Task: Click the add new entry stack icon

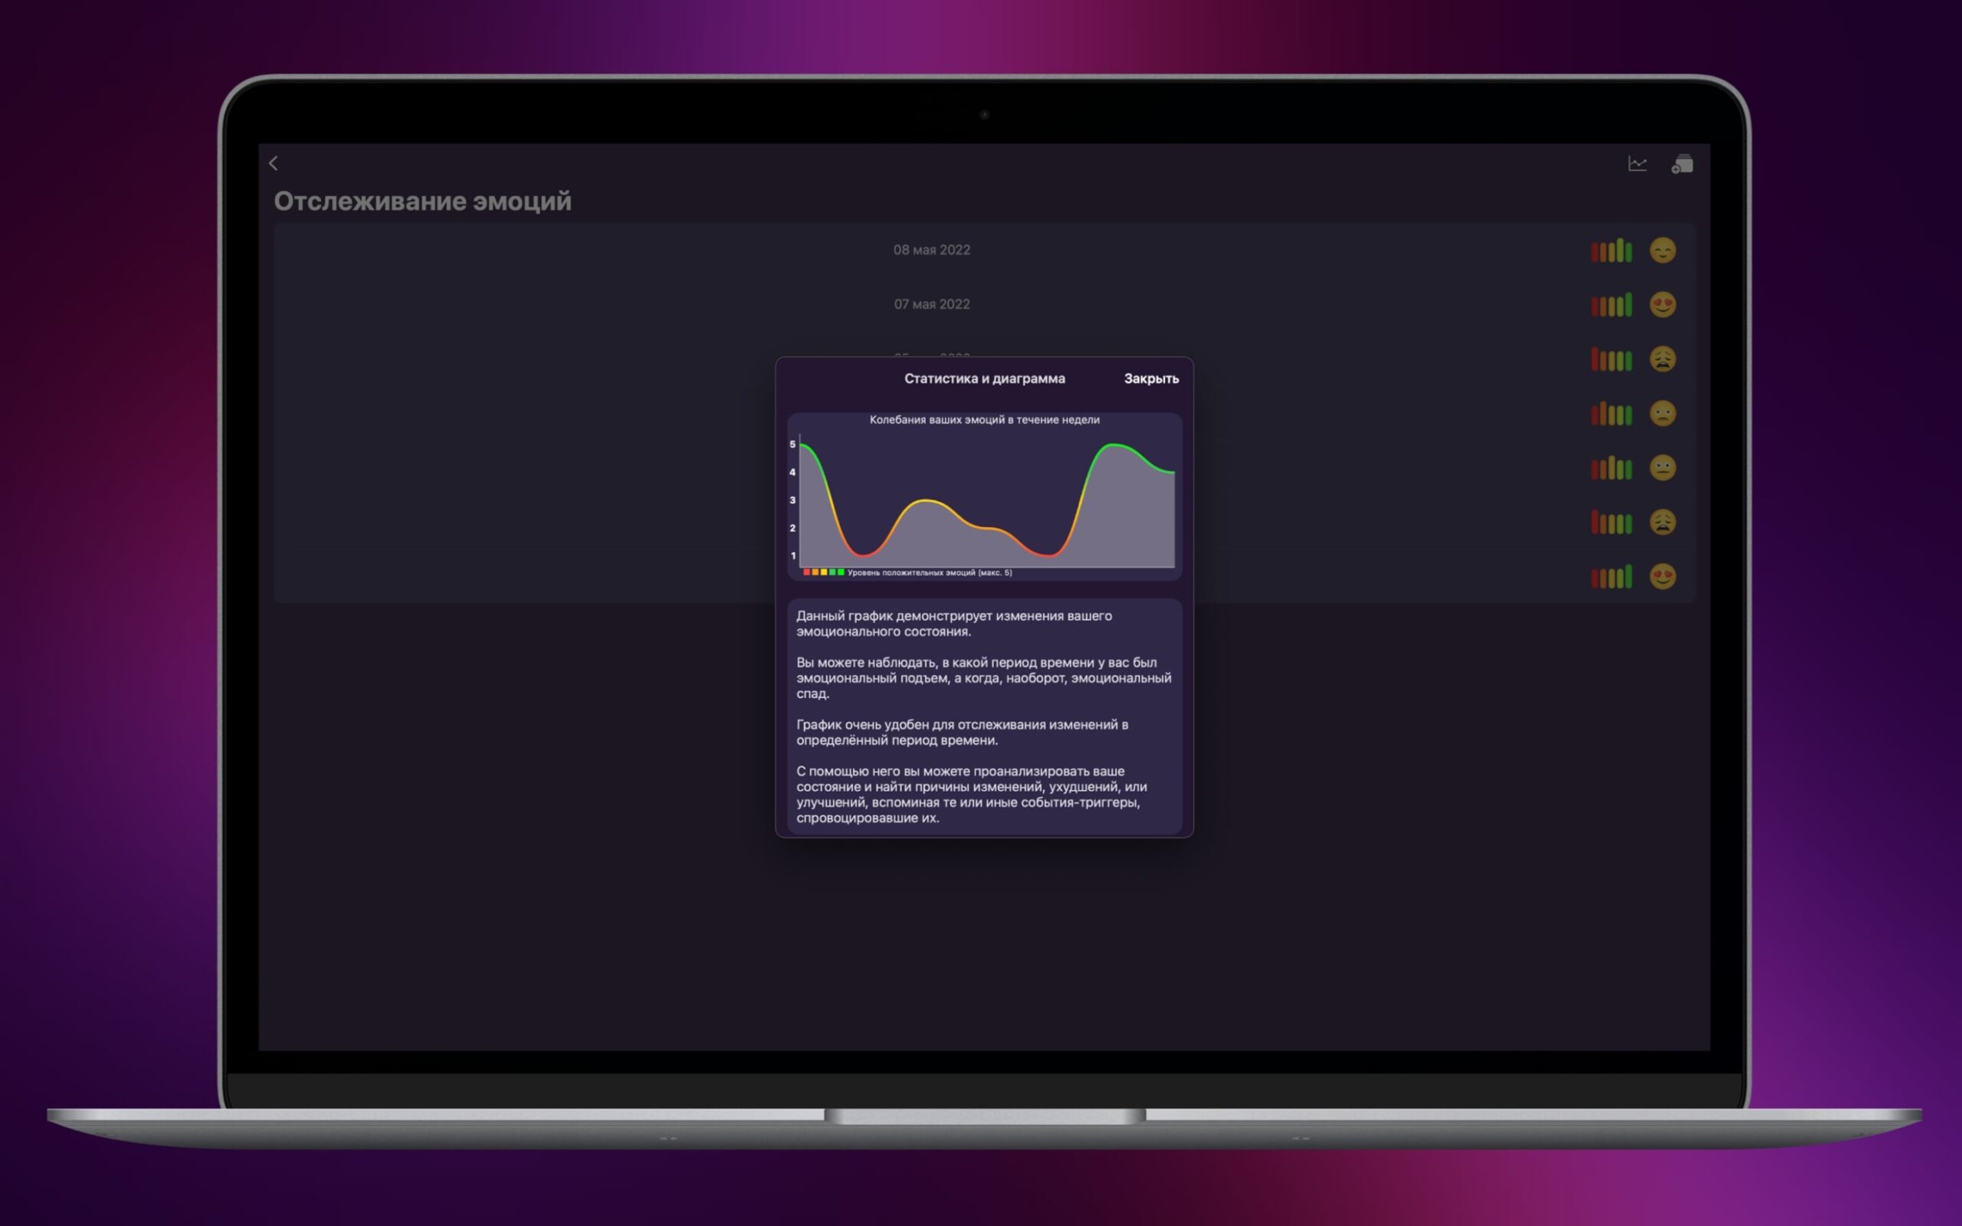Action: [1682, 164]
